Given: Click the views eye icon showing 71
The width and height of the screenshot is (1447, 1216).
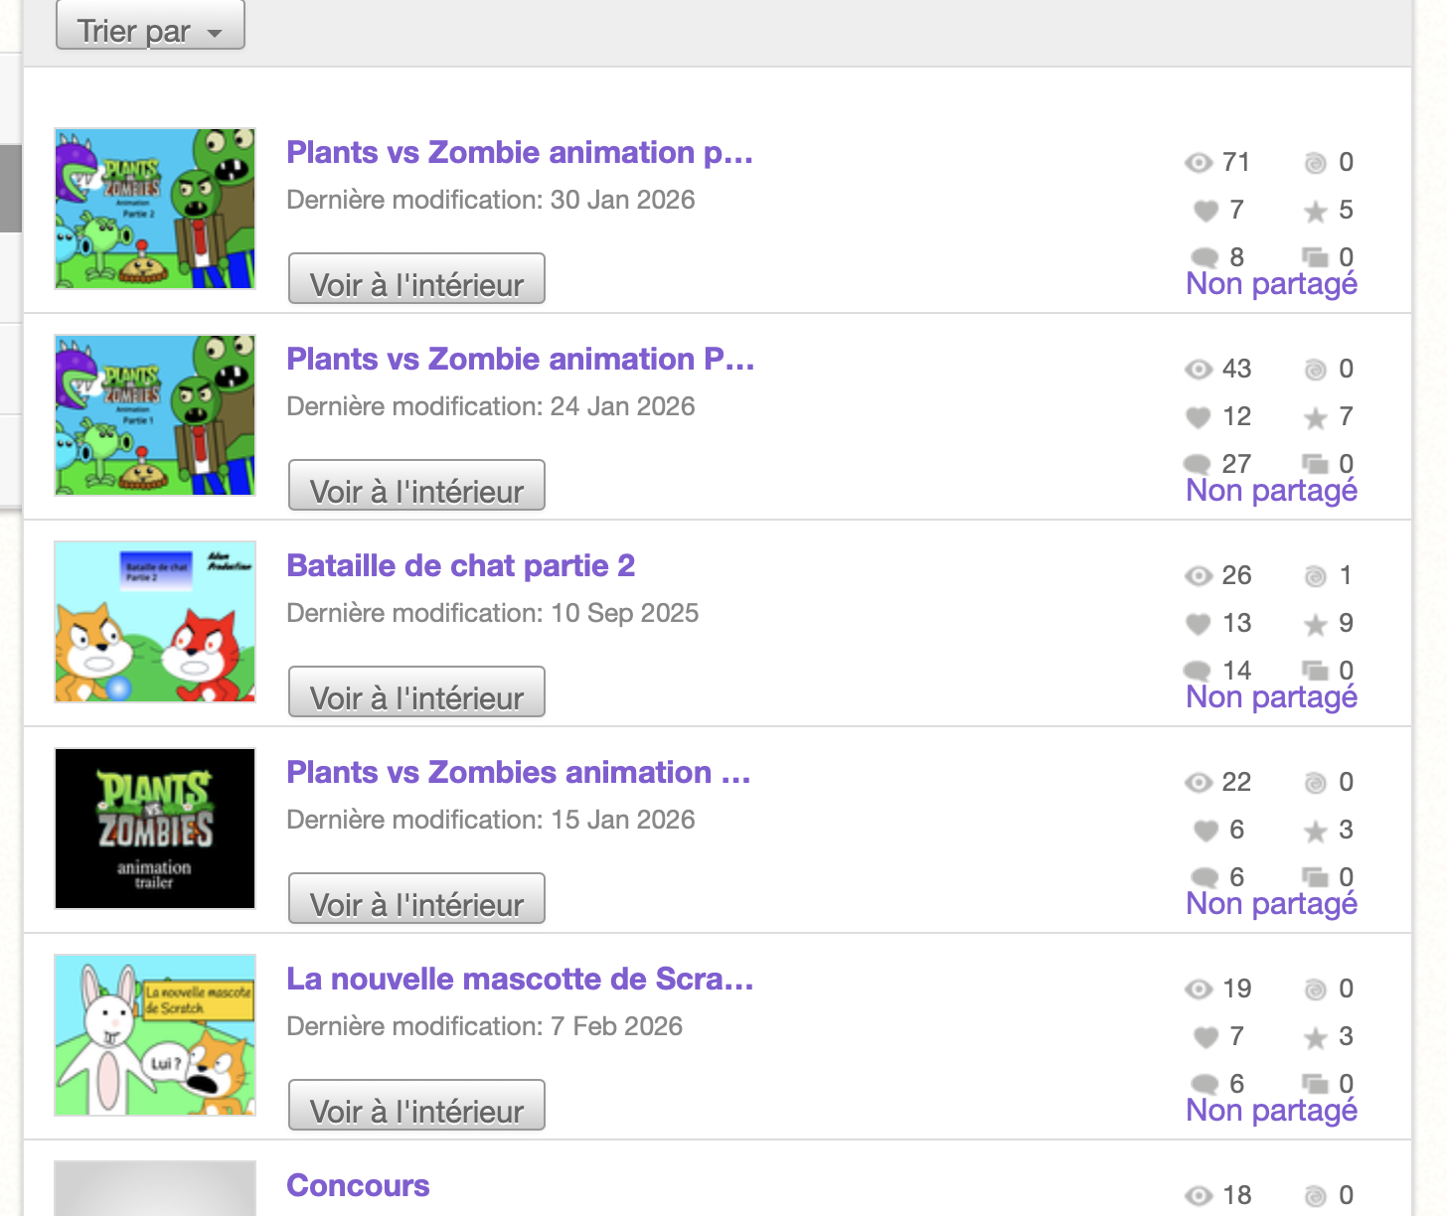Looking at the screenshot, I should (1199, 163).
